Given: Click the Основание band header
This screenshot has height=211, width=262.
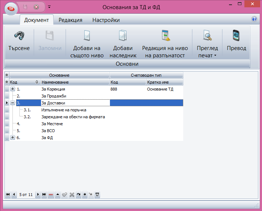Looking at the screenshot, I should [x=59, y=75].
